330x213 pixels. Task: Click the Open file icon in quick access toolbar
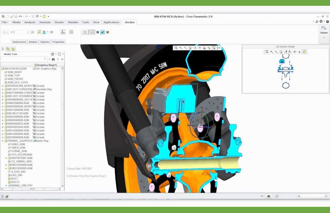point(12,16)
